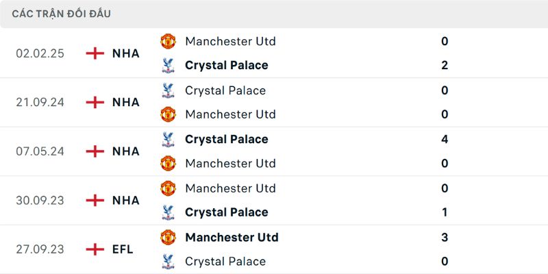548x274 pixels.
Task: Open bold Crystal Palace in 07.05.24 match
Action: coord(227,139)
